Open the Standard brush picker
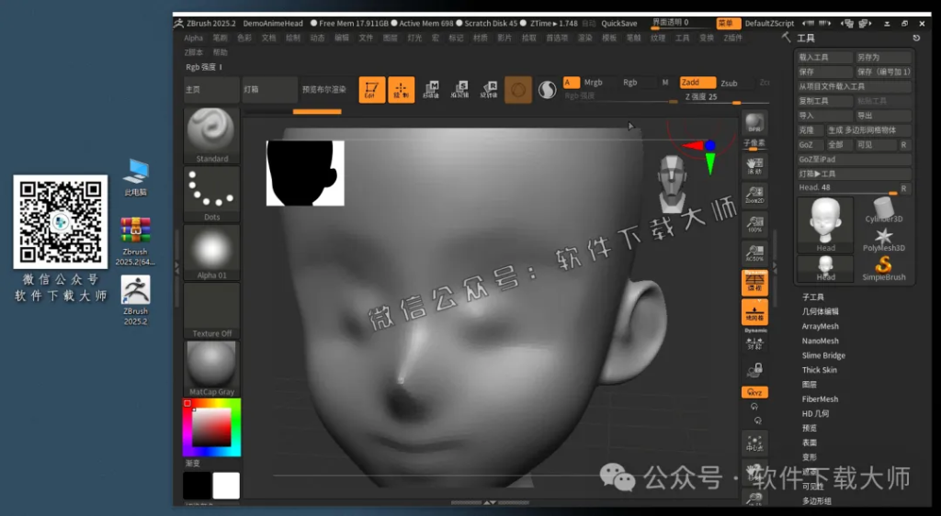The height and width of the screenshot is (516, 941). point(212,136)
